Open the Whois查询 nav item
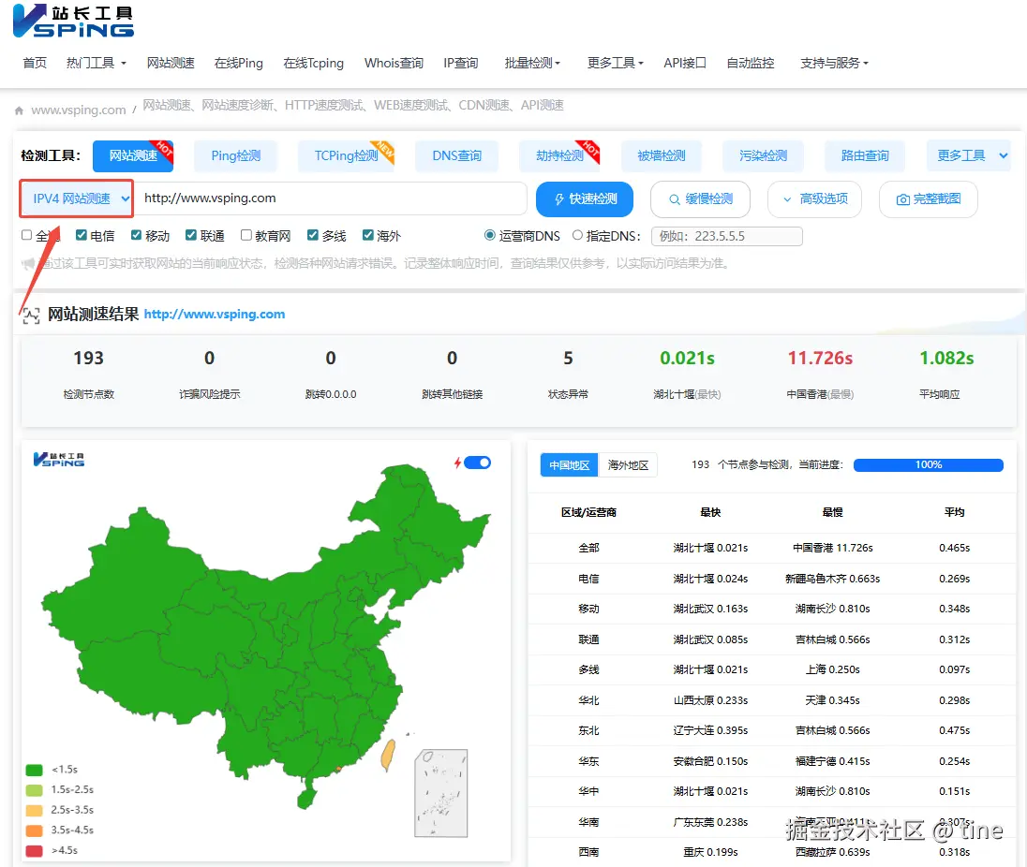 tap(394, 64)
